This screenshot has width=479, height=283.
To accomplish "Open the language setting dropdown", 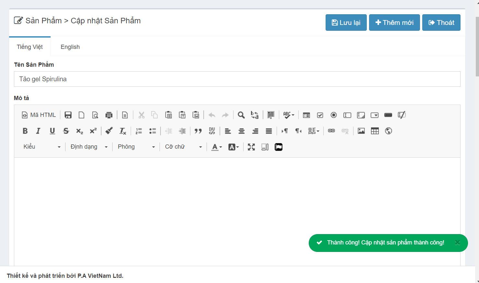I will (314, 131).
